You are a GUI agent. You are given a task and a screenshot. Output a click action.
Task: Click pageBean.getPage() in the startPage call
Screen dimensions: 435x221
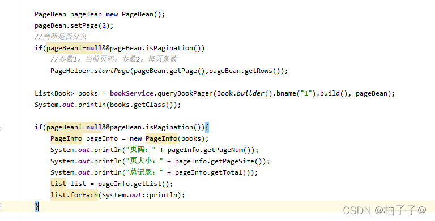(169, 71)
